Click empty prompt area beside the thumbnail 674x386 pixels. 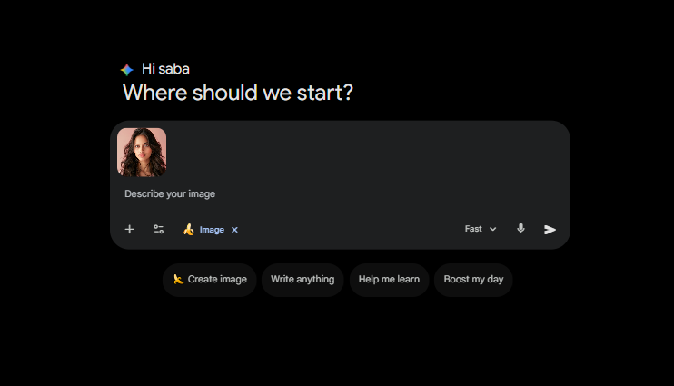pyautogui.click(x=363, y=153)
